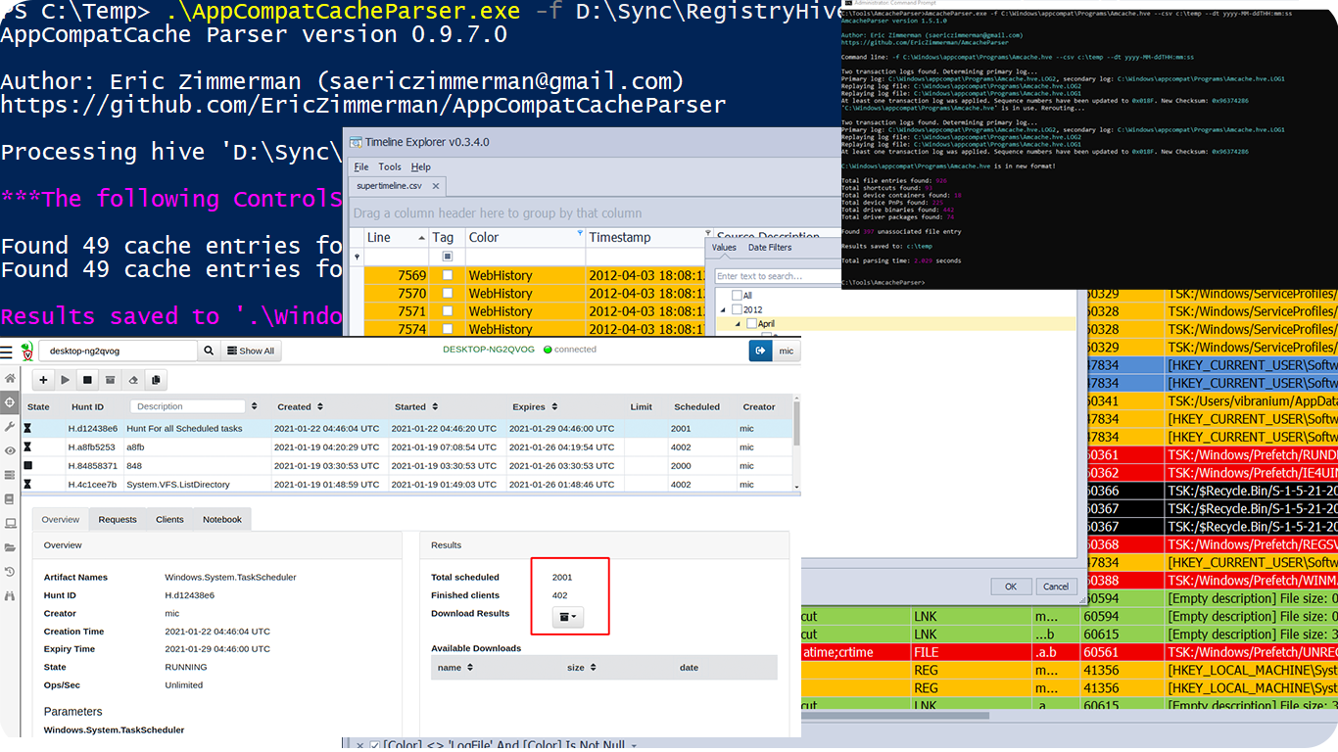Open the Download Results dropdown
The width and height of the screenshot is (1338, 752).
pyautogui.click(x=567, y=617)
